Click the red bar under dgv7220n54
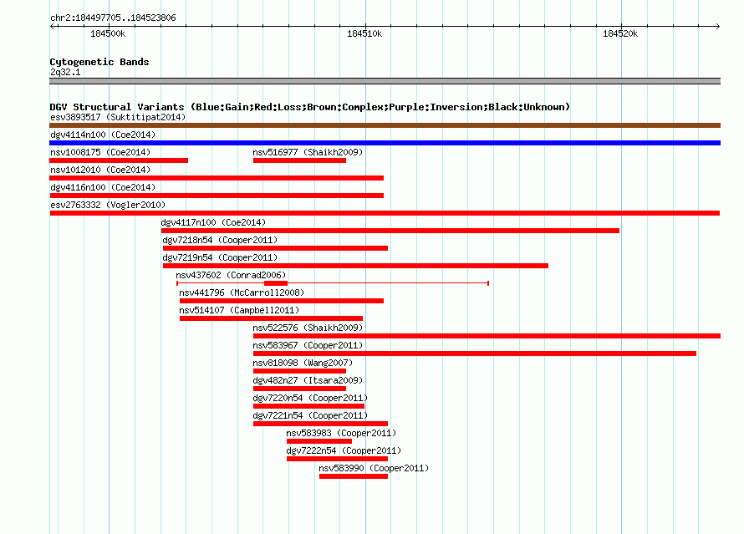Screen dimensions: 744x534 pyautogui.click(x=308, y=406)
